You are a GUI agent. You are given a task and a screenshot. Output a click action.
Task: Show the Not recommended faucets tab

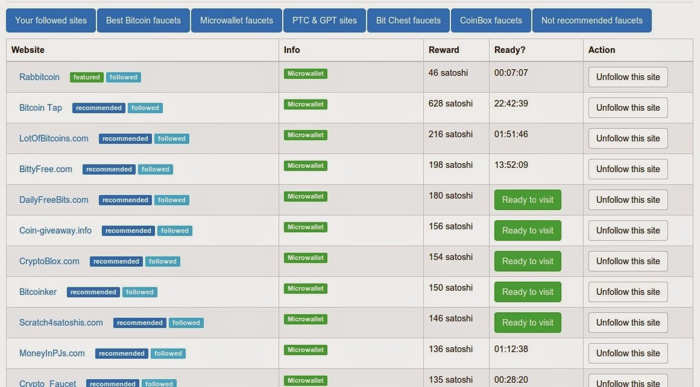click(x=592, y=20)
